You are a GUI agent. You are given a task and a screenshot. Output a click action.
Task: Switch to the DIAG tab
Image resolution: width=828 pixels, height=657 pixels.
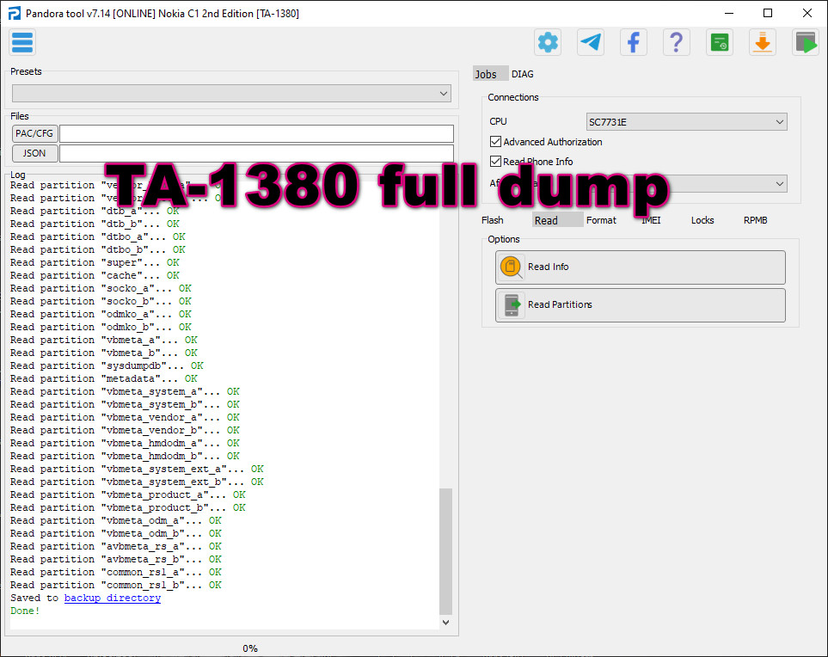tap(522, 74)
